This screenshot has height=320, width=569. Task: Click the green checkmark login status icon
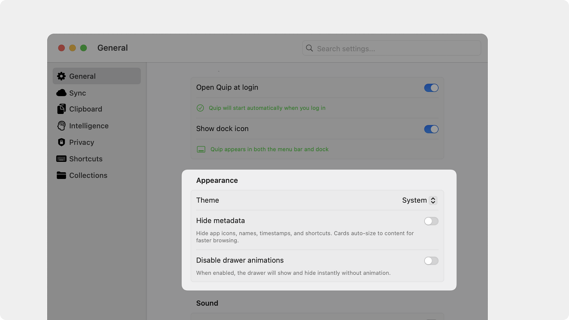point(200,108)
